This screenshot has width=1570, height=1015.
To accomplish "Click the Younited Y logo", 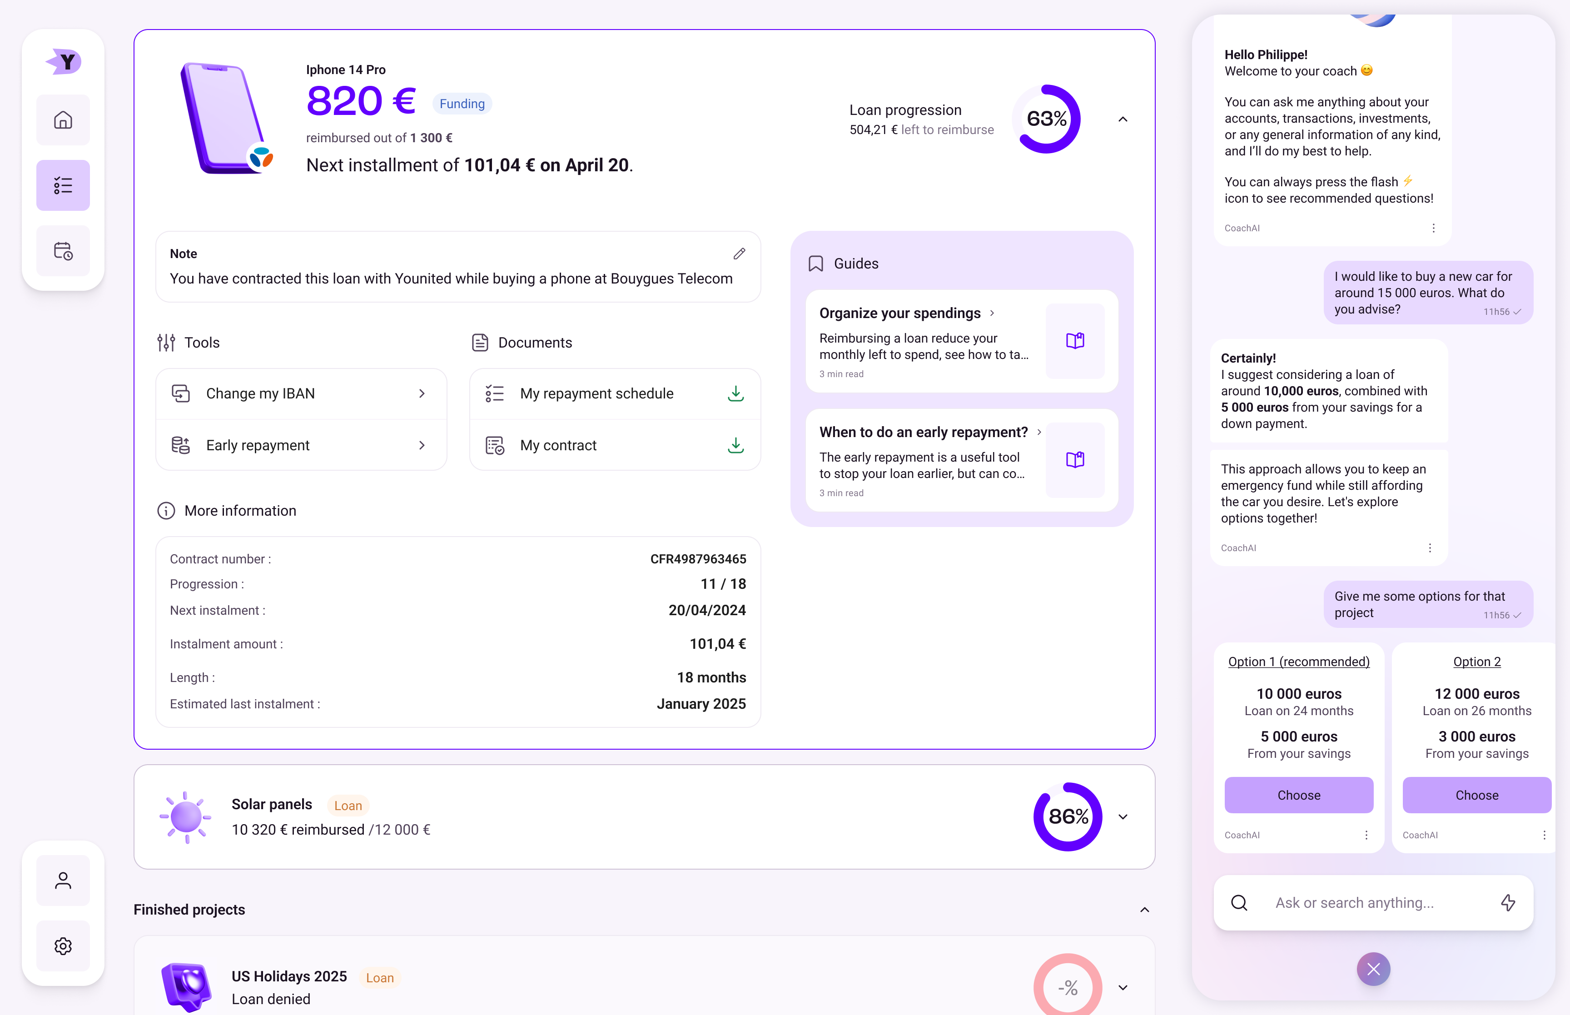I will [64, 62].
